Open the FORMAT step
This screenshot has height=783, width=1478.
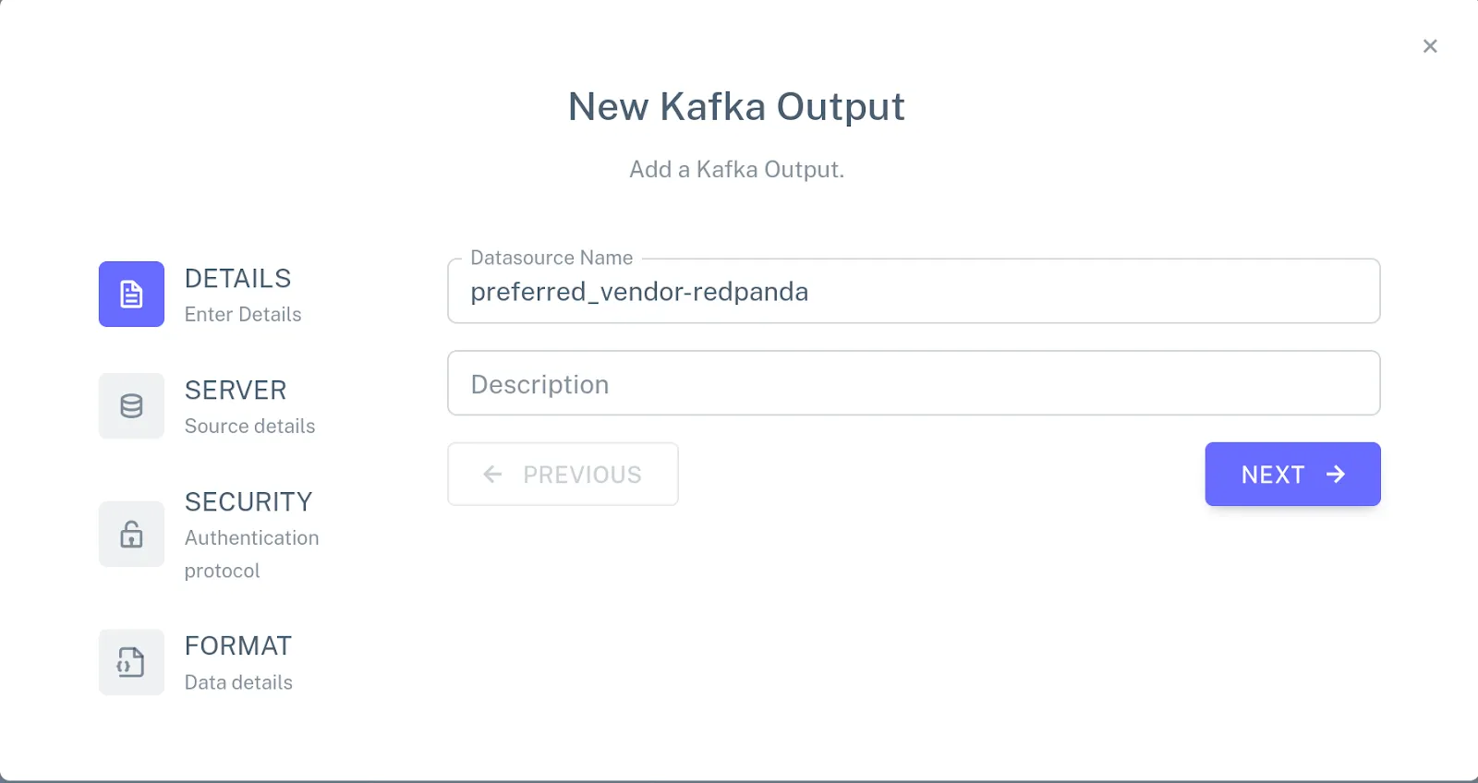[x=237, y=645]
